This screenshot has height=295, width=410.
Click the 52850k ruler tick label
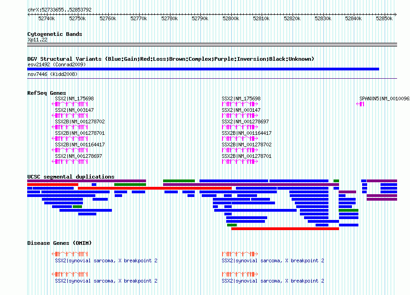tap(384, 18)
